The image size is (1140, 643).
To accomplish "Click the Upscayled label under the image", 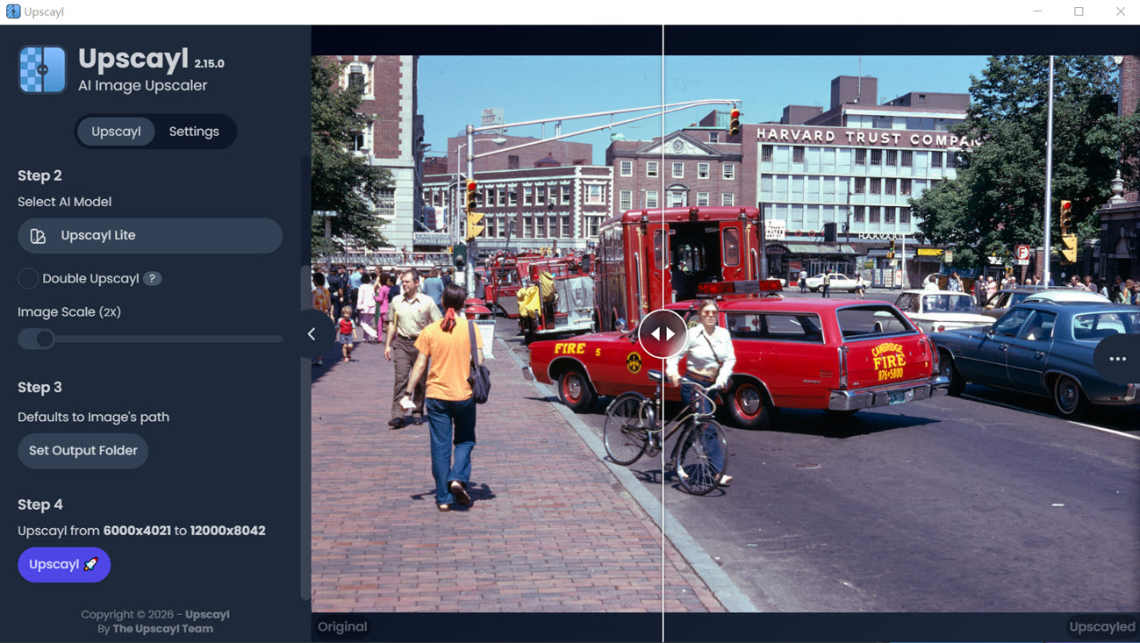I will tap(1102, 626).
